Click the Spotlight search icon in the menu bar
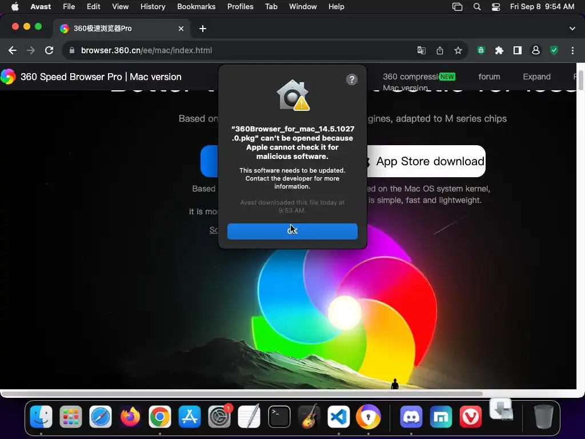585x439 pixels. (x=477, y=7)
